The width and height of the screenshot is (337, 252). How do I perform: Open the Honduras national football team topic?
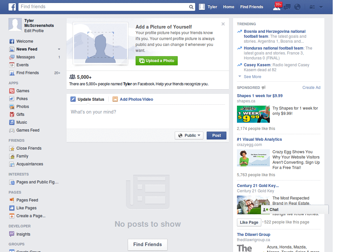(x=273, y=48)
